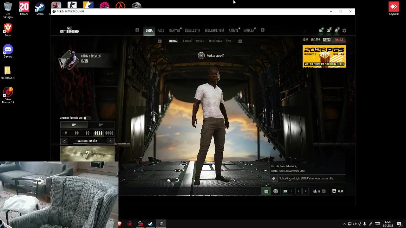Viewport: 406px width, 228px height.
Task: Click the rank emblem beside Furkanavc41
Action: tap(201, 56)
